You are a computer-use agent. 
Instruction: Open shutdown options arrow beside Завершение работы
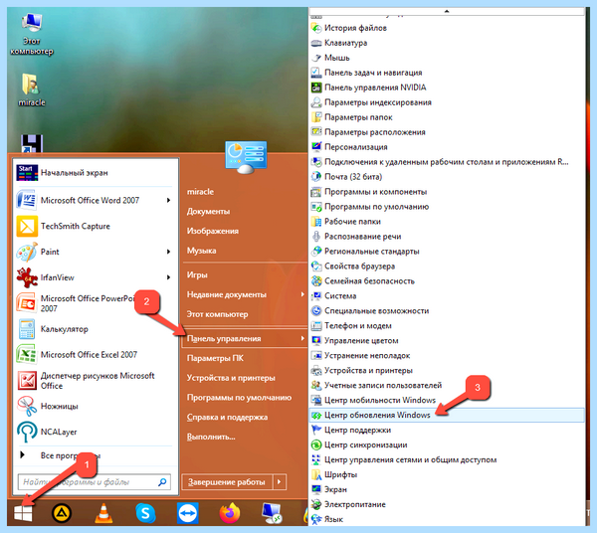coord(279,482)
